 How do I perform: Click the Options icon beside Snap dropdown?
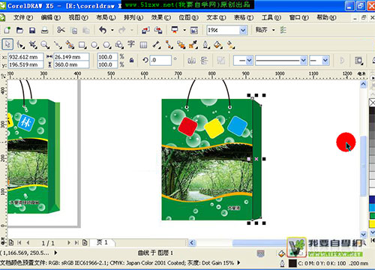283,30
